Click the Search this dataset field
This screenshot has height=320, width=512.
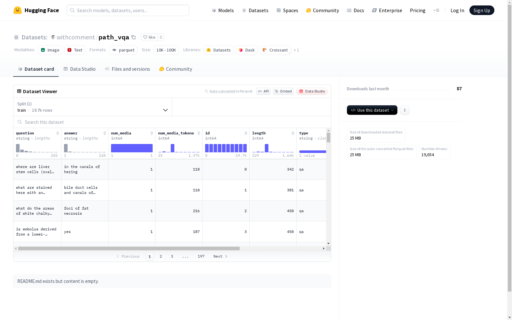click(172, 122)
